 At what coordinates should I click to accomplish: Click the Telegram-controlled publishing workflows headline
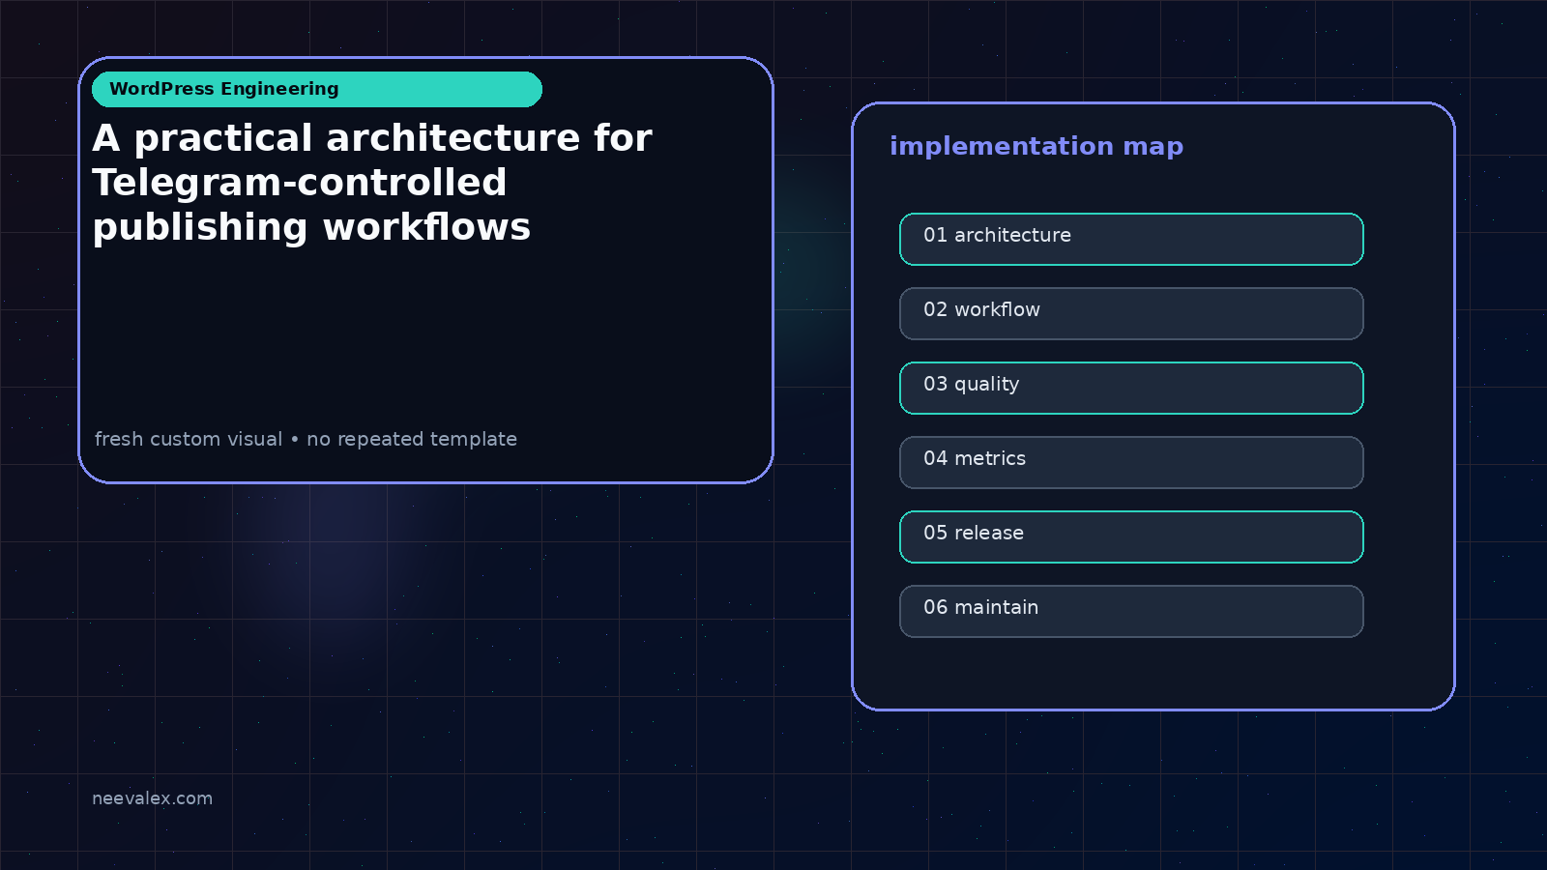(x=372, y=183)
